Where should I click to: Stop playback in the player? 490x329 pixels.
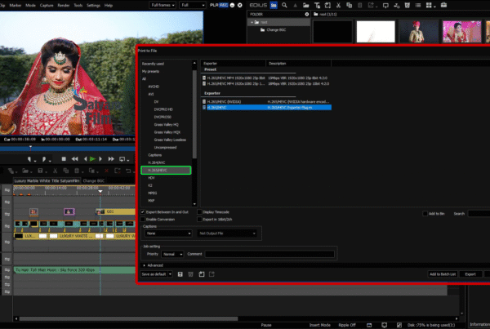(x=64, y=159)
